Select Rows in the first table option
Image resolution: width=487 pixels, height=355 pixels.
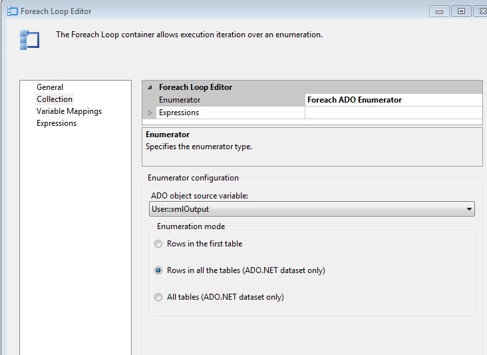(x=158, y=244)
